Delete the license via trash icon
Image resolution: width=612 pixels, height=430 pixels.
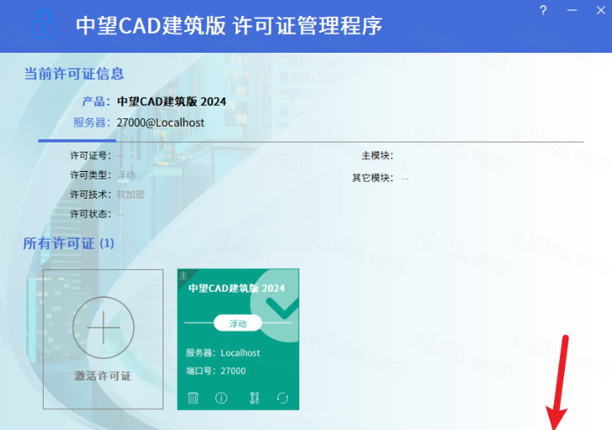193,398
